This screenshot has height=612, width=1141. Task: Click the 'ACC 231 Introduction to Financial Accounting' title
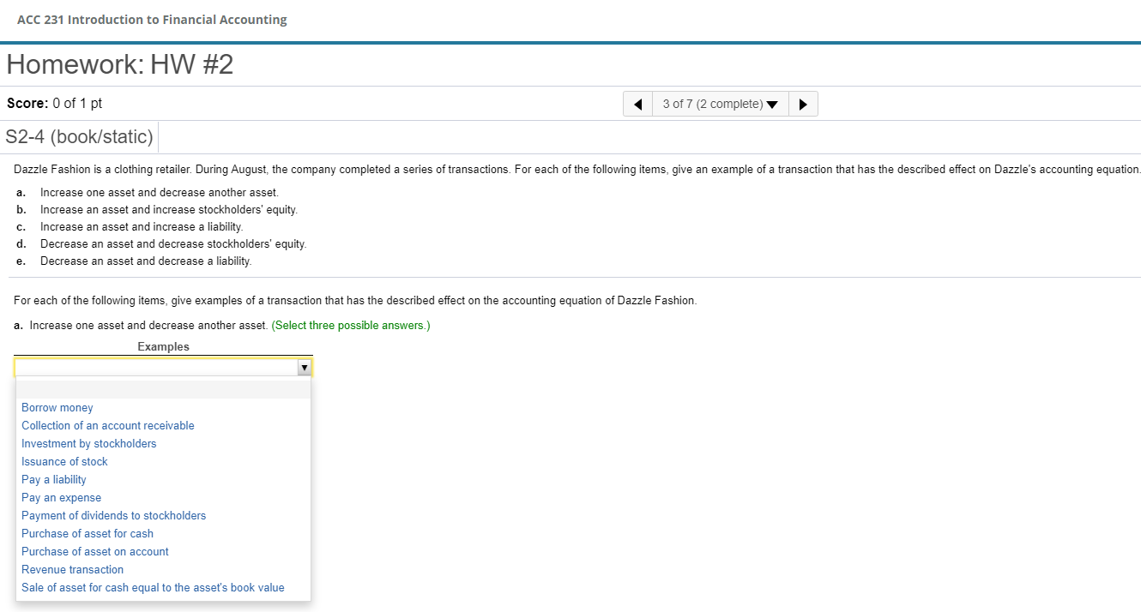[152, 20]
